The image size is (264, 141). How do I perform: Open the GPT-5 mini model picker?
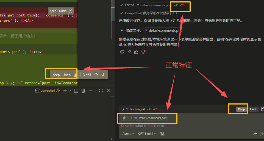coord(147,134)
